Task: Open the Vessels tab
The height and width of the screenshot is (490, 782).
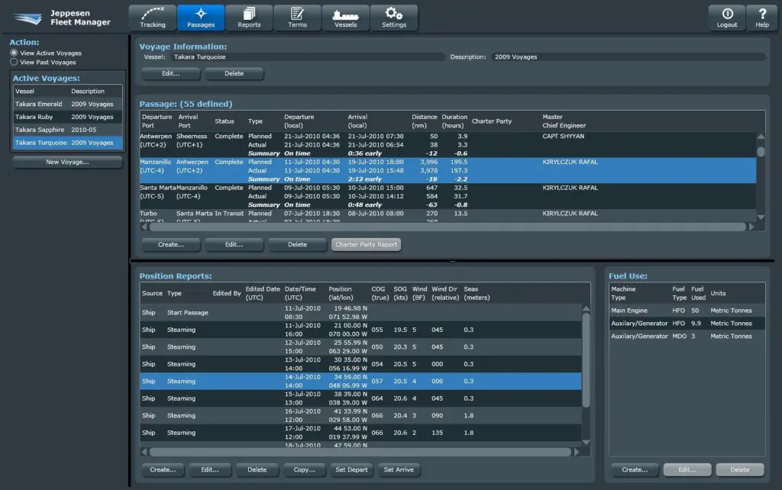Action: point(346,18)
